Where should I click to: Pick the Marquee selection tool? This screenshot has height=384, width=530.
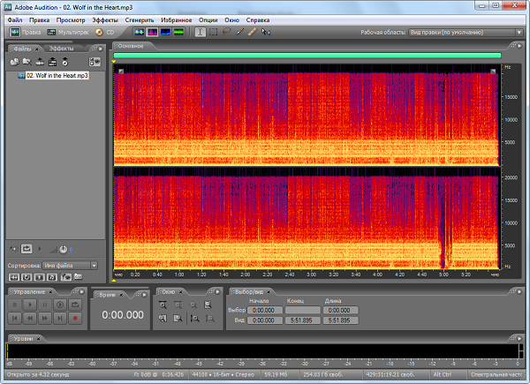[x=213, y=32]
